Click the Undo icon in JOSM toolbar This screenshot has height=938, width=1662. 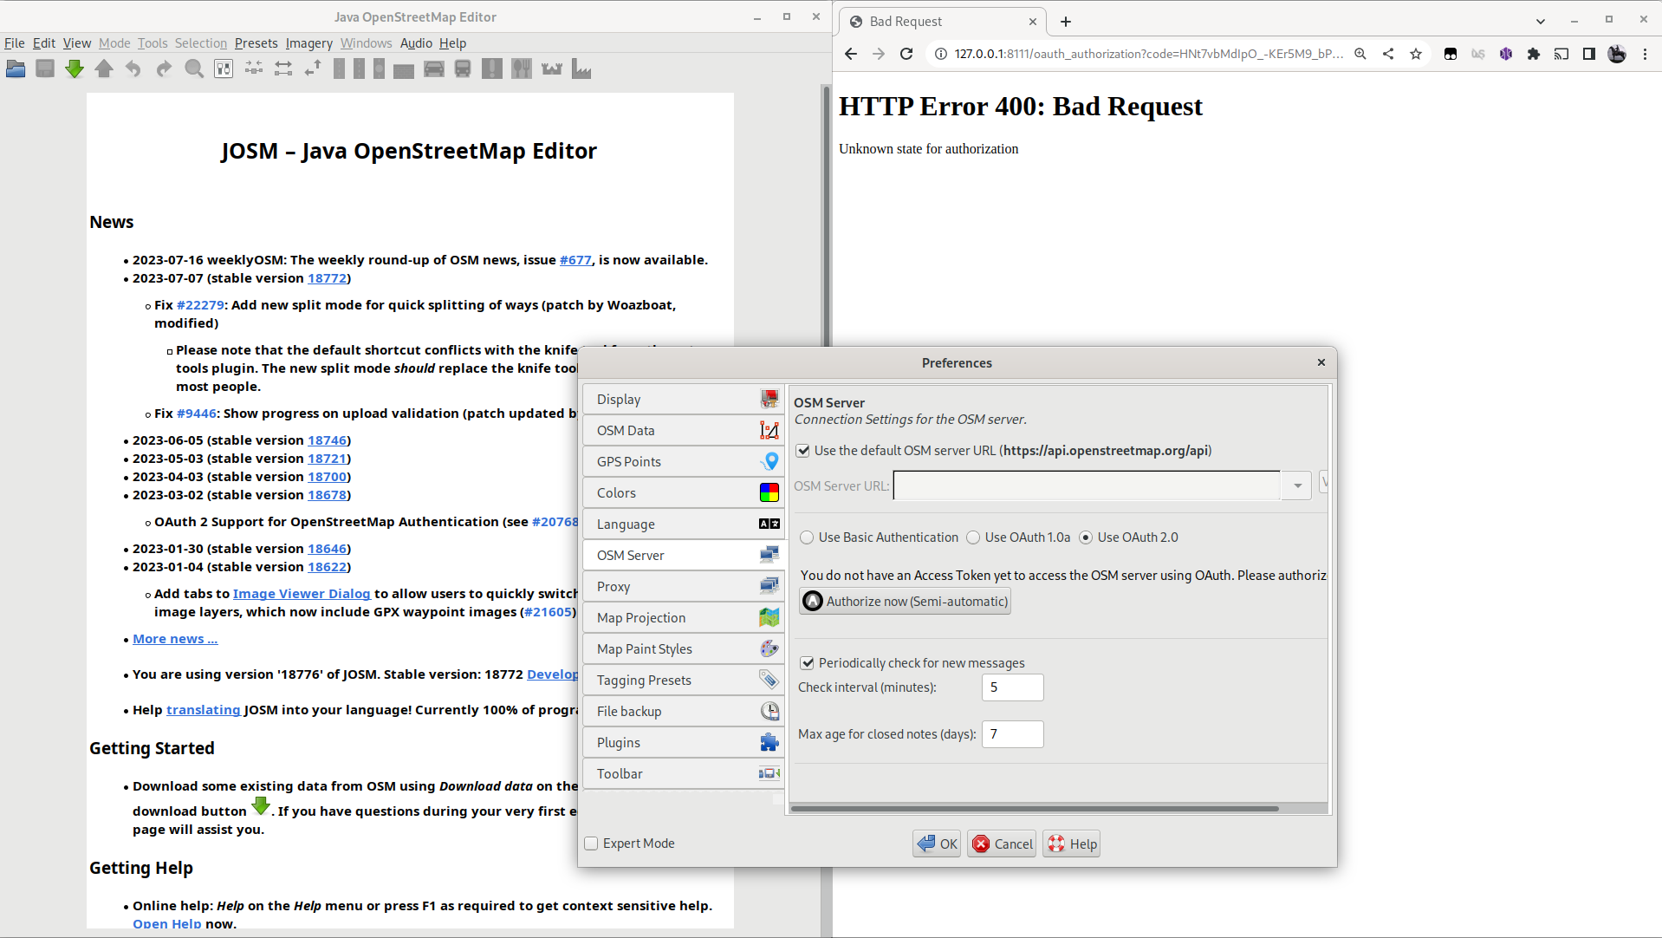(133, 69)
